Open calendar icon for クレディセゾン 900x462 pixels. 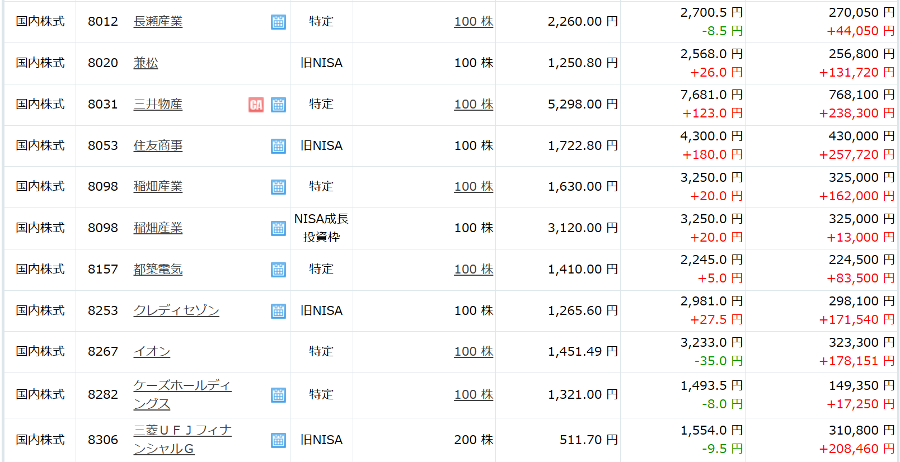pyautogui.click(x=278, y=311)
